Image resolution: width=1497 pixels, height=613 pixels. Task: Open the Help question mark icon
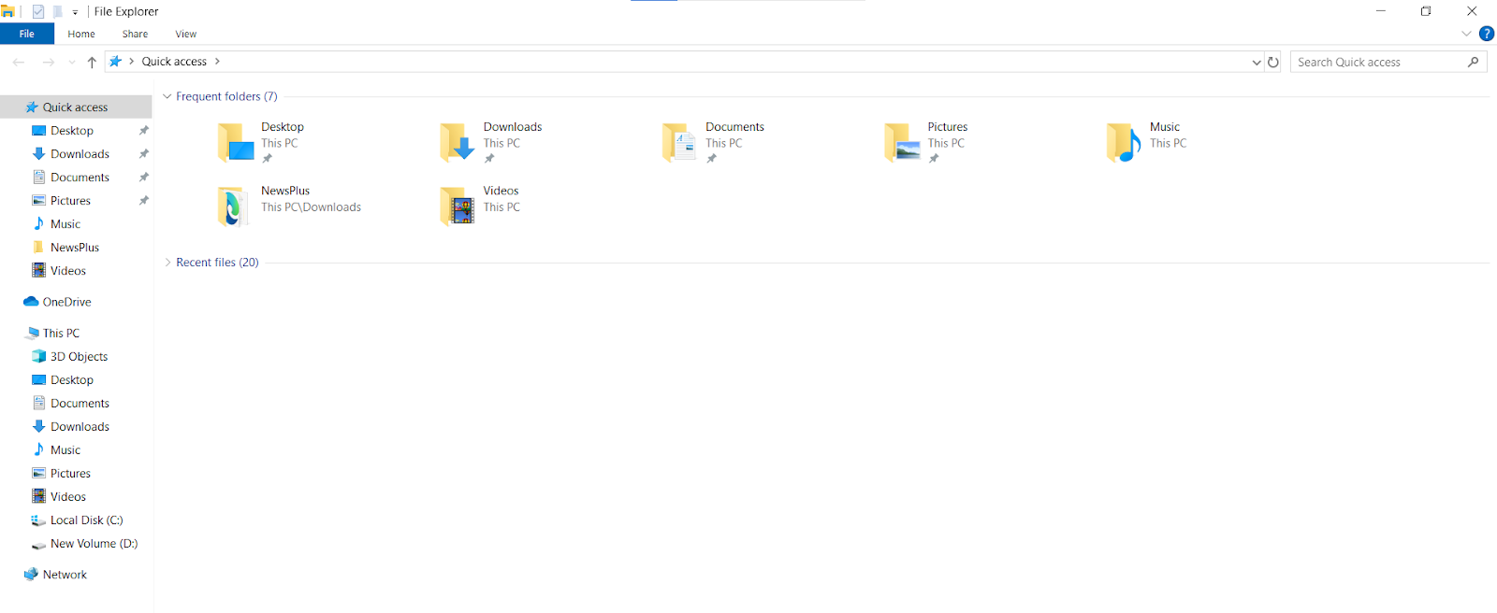point(1486,34)
